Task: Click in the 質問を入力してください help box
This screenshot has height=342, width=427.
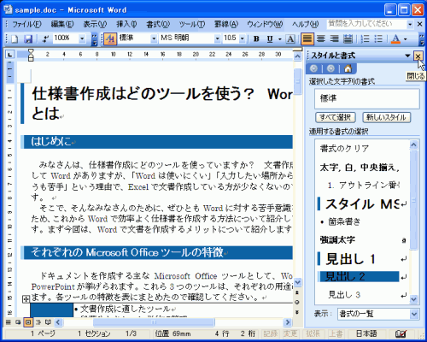Action: (366, 24)
